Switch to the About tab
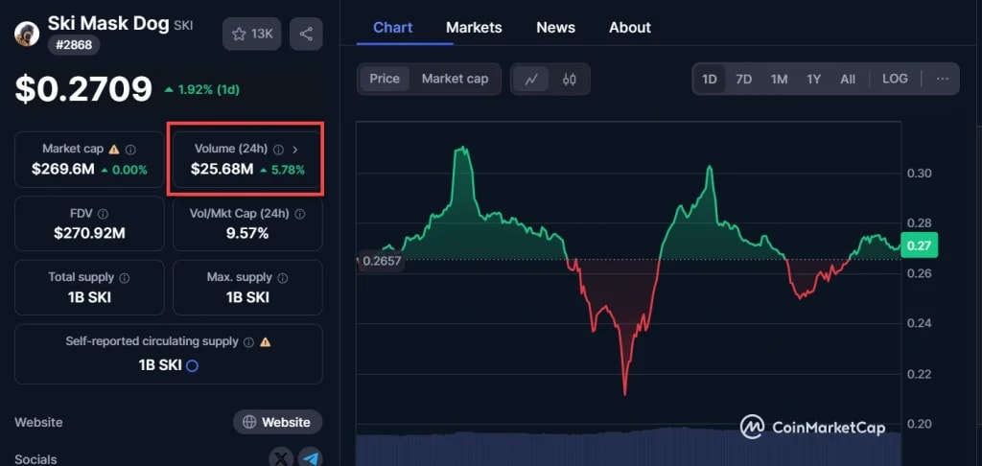Screen dimensions: 982x466 coord(630,28)
